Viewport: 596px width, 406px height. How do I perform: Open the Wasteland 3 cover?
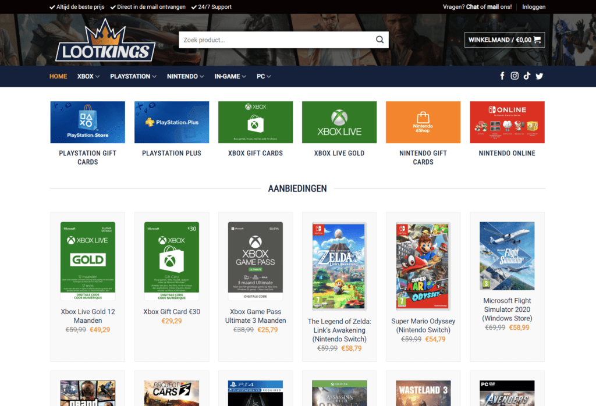tap(423, 393)
